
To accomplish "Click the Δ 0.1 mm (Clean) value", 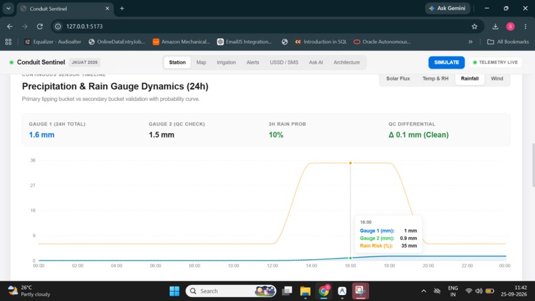I will point(418,135).
